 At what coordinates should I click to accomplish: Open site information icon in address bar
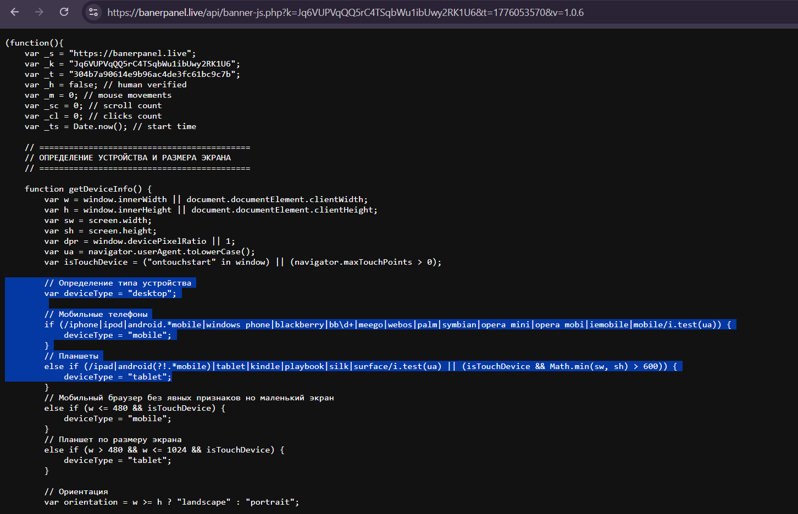[x=93, y=12]
